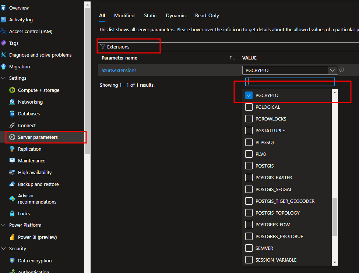Click the sidebar scrollbar thumb

87,81
